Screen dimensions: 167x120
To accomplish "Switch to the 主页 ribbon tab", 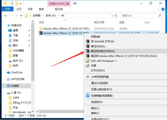I will (19, 9).
